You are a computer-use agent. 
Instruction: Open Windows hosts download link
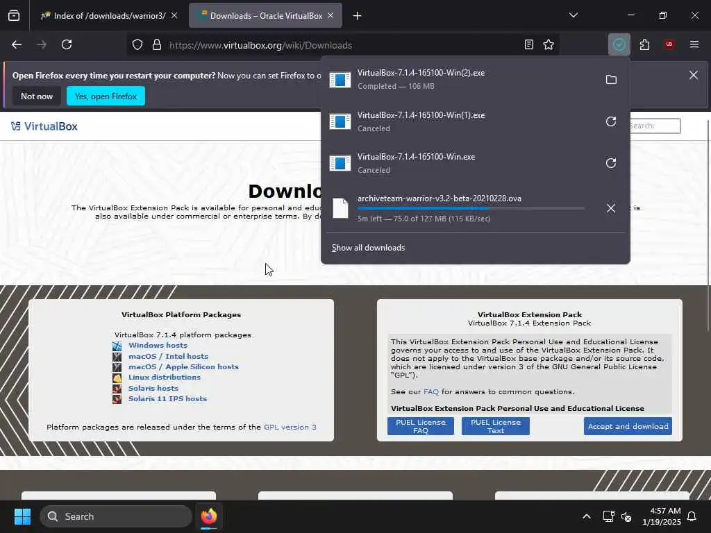pyautogui.click(x=158, y=346)
